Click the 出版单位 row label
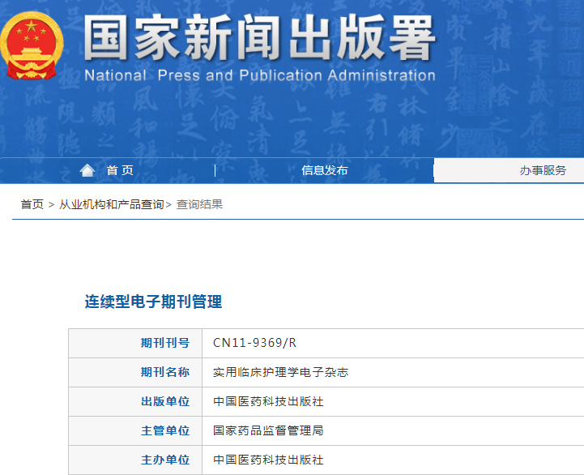Viewport: 584px width, 475px height. tap(165, 401)
